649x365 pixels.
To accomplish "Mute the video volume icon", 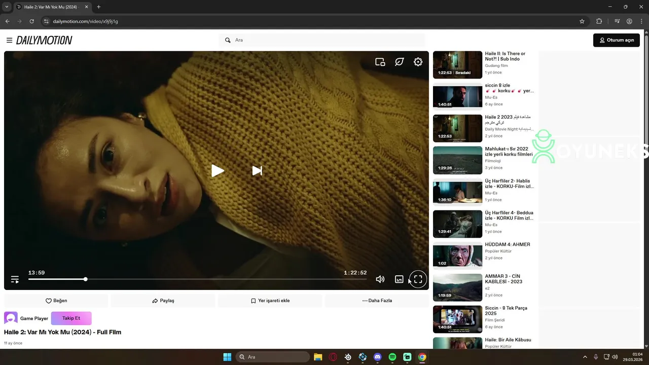I will pos(380,279).
